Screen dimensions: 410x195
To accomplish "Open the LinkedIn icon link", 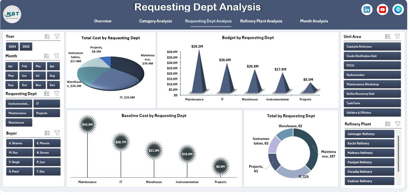I will 367,10.
